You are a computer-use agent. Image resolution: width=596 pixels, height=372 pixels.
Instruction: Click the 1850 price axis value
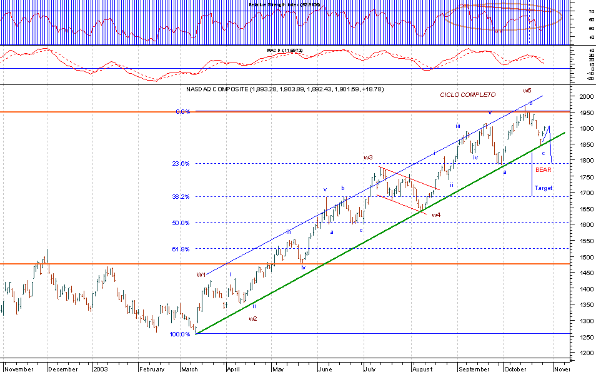[x=587, y=145]
